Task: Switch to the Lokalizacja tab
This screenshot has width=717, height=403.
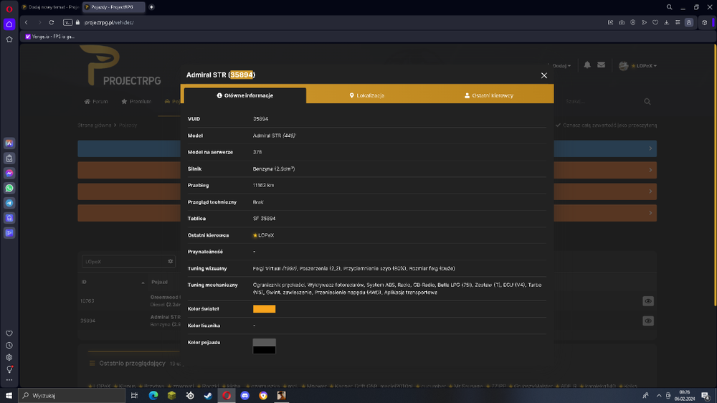Action: click(x=366, y=95)
